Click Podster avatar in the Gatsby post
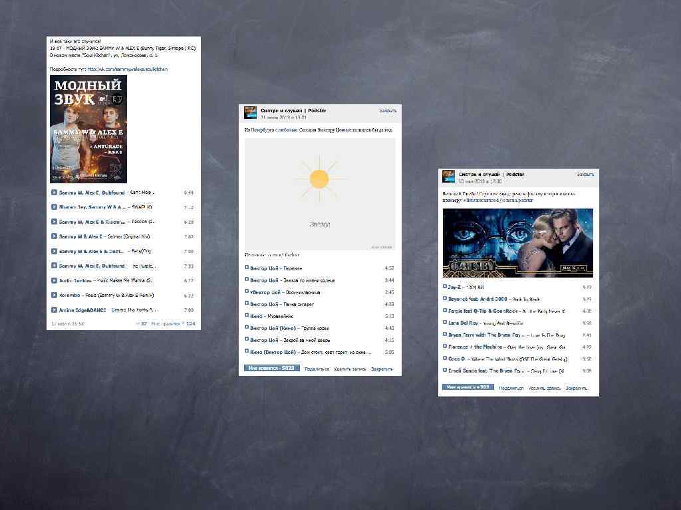 [x=449, y=177]
